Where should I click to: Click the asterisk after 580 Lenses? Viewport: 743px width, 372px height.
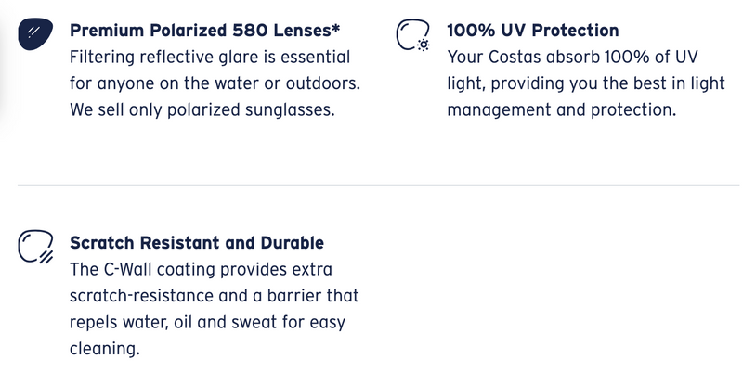coord(336,28)
